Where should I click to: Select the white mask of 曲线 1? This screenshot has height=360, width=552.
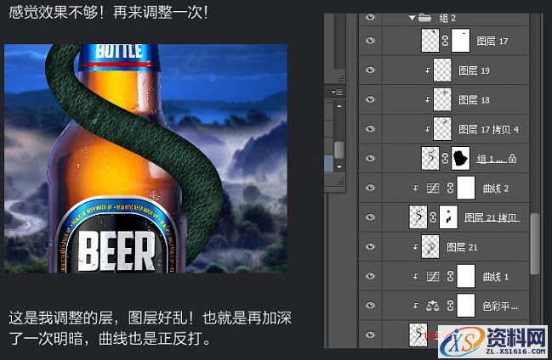466,276
